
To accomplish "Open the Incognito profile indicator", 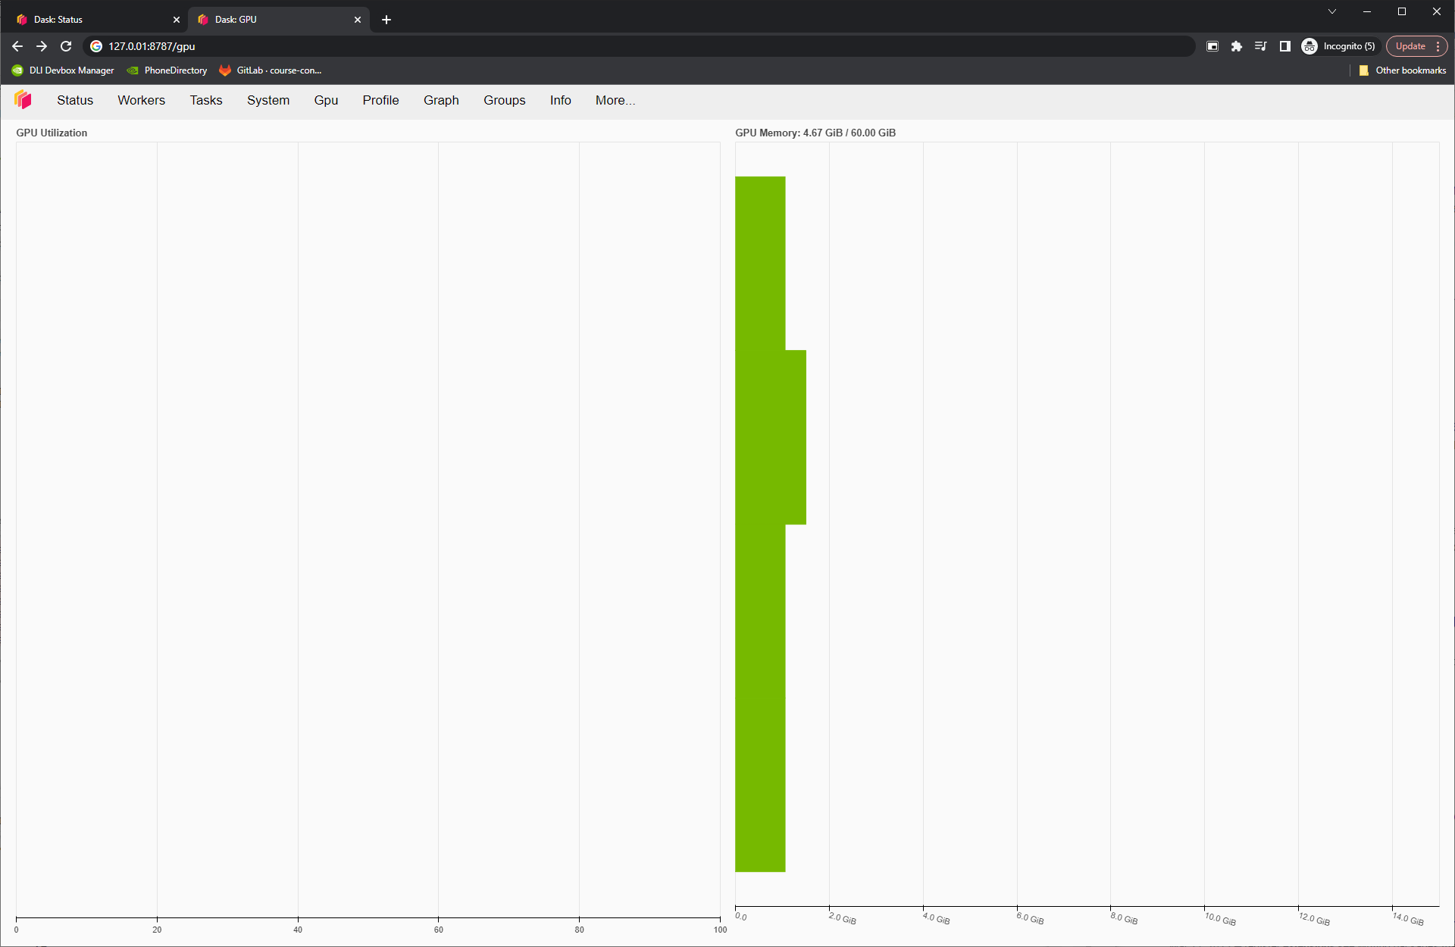I will (x=1338, y=46).
